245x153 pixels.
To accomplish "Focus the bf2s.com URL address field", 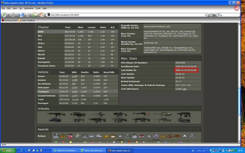I will coord(126,15).
